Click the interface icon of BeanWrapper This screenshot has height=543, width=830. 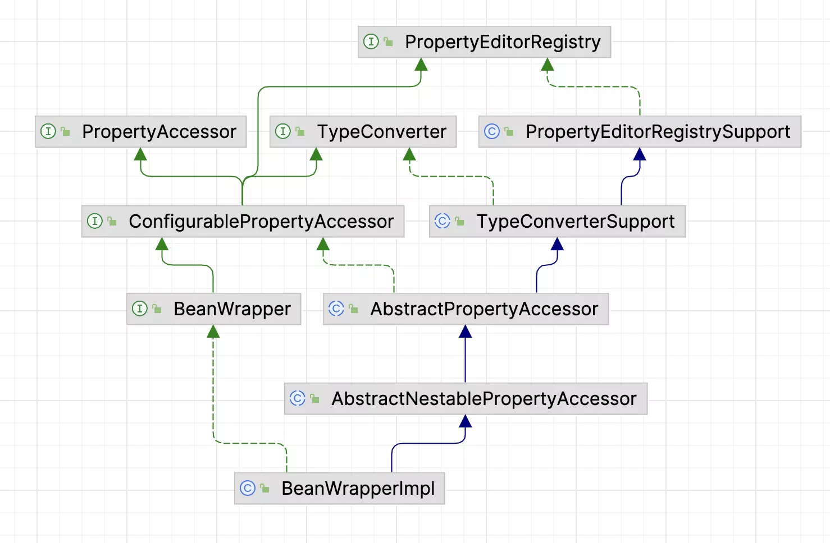coord(140,309)
